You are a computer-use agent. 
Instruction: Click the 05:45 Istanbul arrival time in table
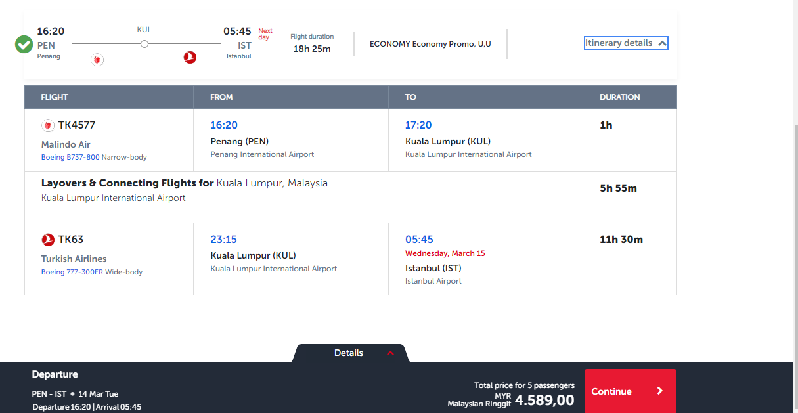coord(419,240)
